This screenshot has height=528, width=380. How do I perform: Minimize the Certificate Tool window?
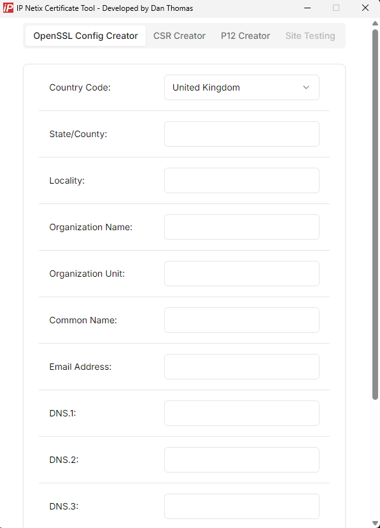(x=307, y=8)
